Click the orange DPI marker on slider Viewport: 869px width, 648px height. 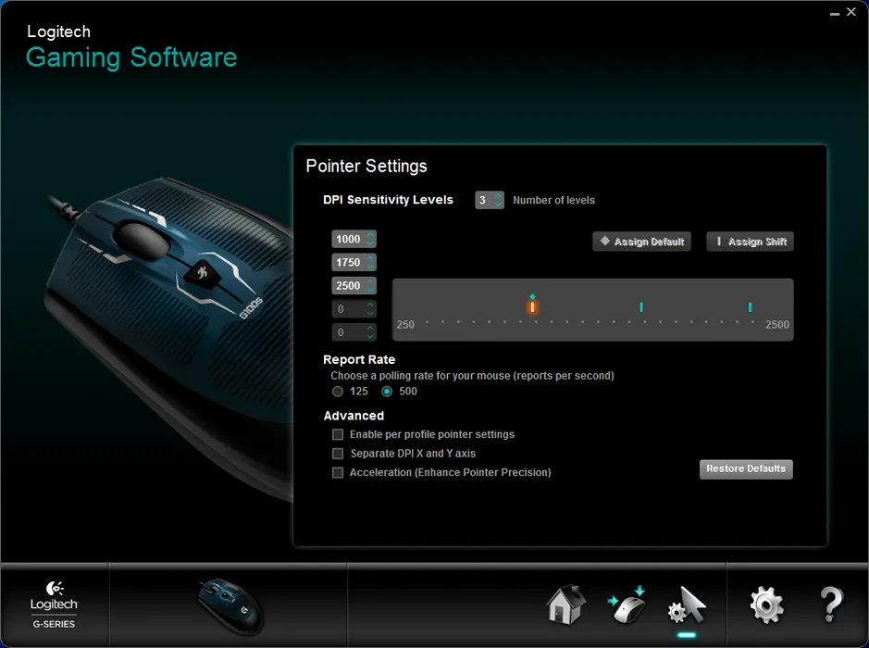(533, 306)
